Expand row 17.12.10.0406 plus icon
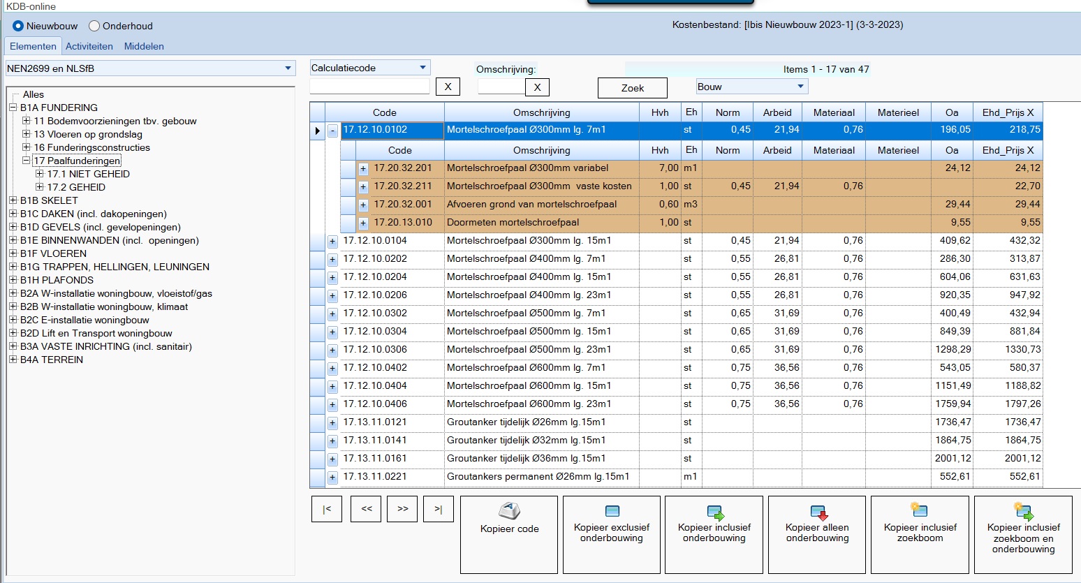1081x583 pixels. pyautogui.click(x=332, y=405)
